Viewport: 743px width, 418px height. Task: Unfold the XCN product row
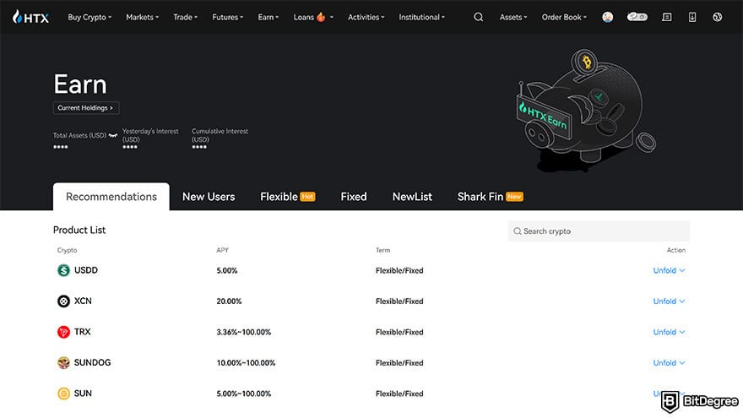[x=669, y=301]
